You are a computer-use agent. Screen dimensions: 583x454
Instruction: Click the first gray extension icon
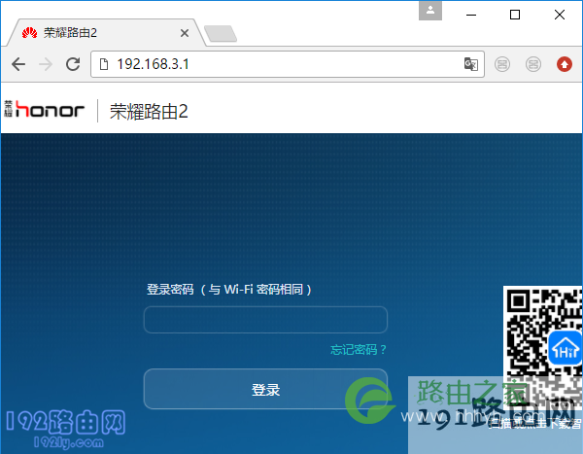pyautogui.click(x=502, y=64)
